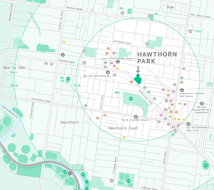
Task: Click the yellow F8 marker
Action: pos(170,117)
